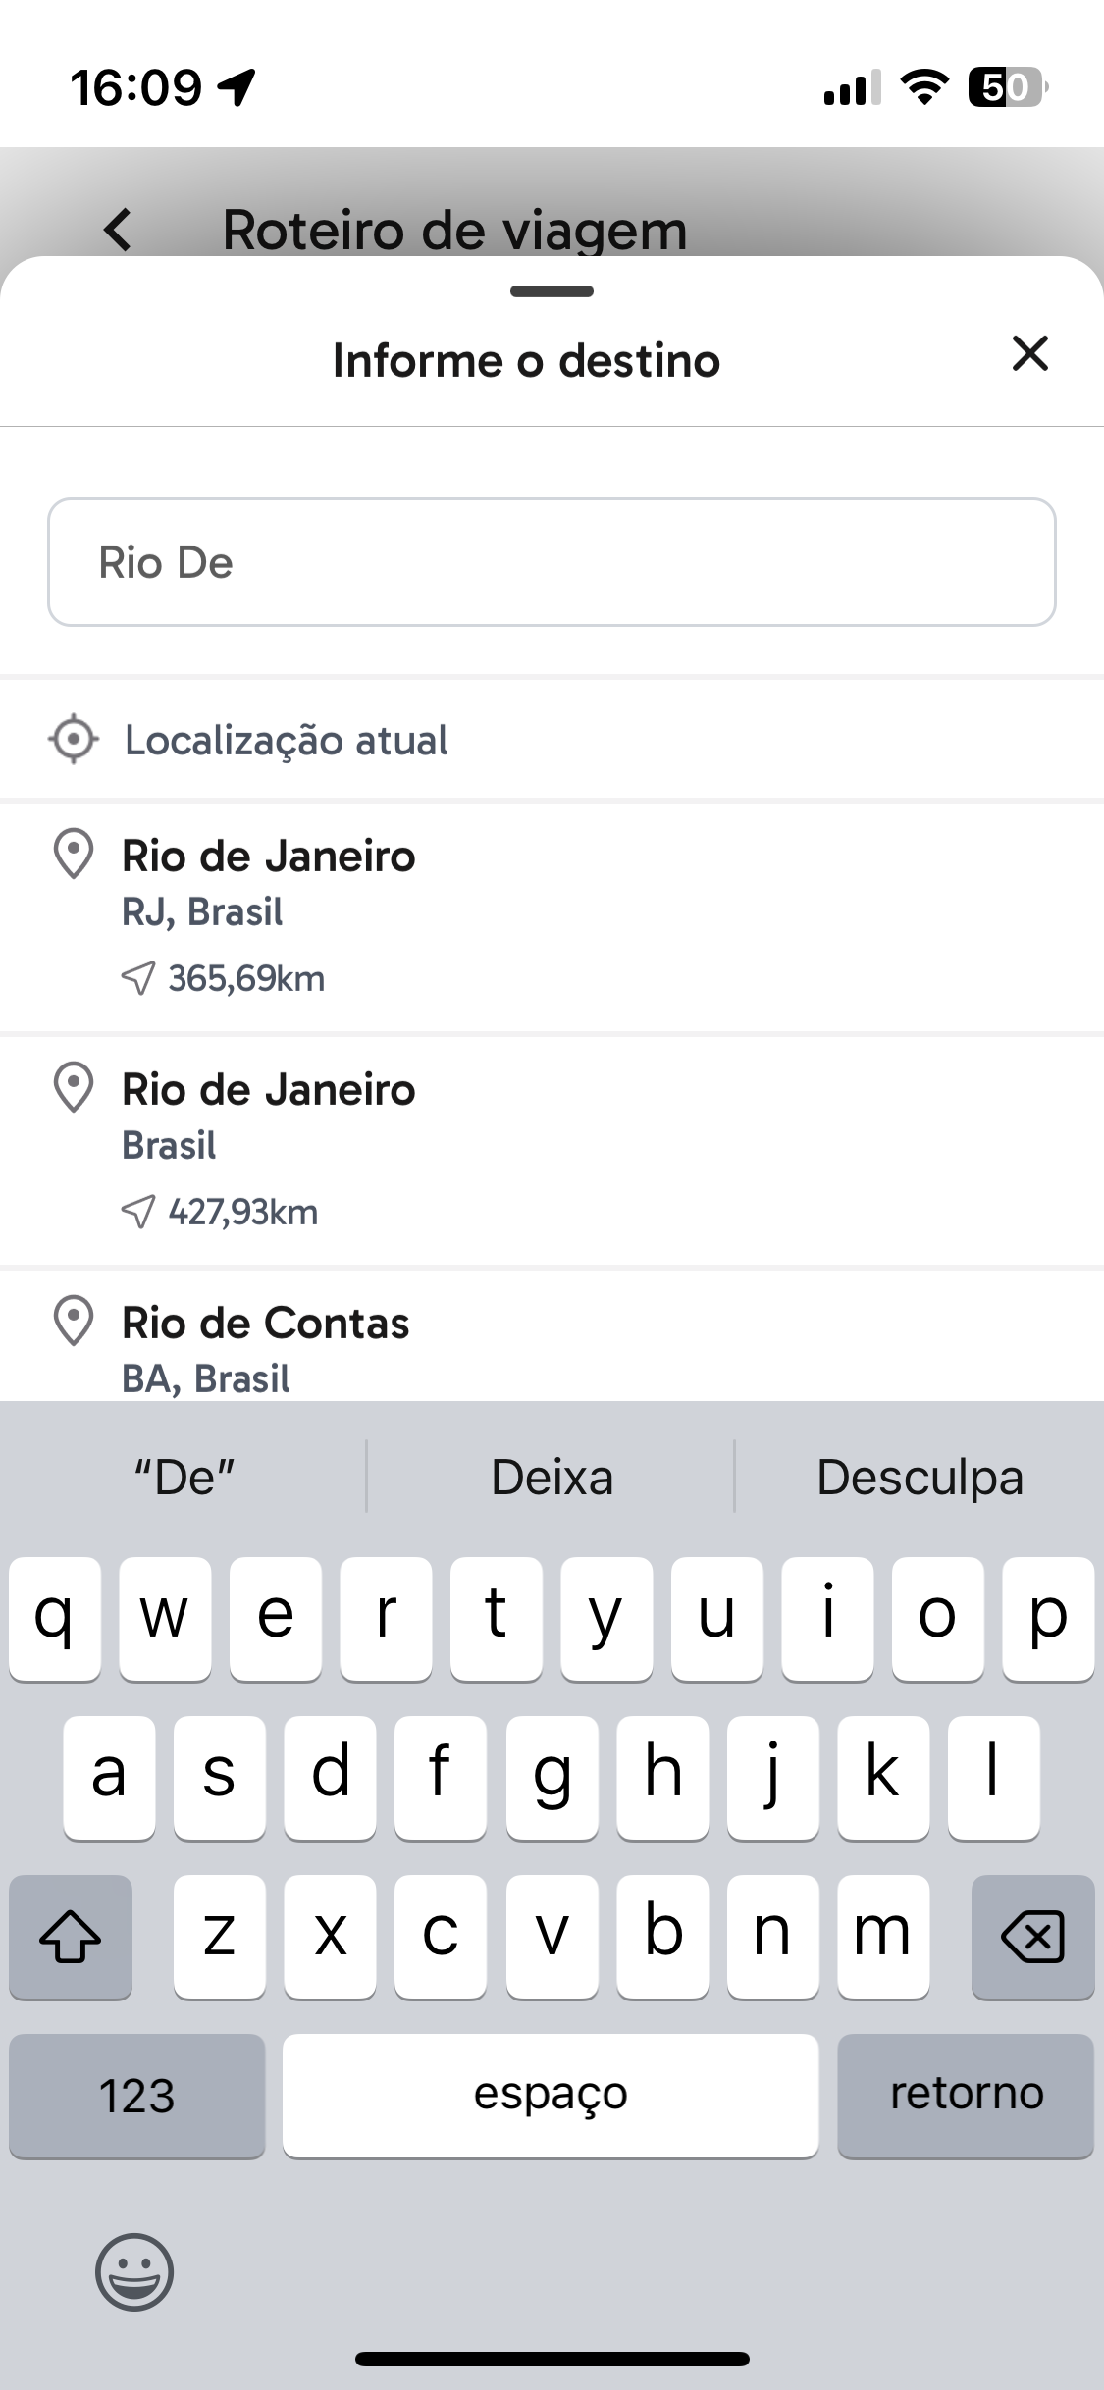Open the emoji keyboard
The image size is (1104, 2390).
134,2271
